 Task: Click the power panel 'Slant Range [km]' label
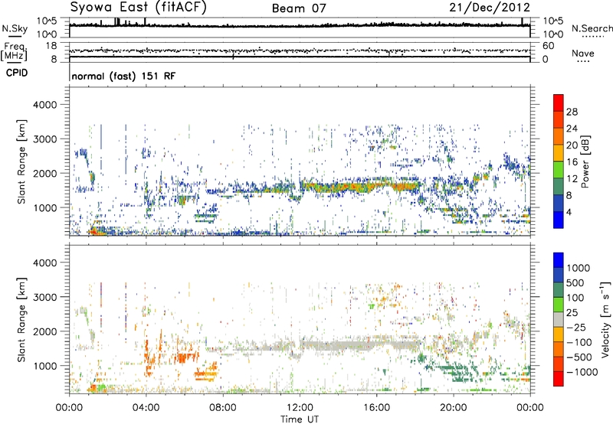(21, 161)
